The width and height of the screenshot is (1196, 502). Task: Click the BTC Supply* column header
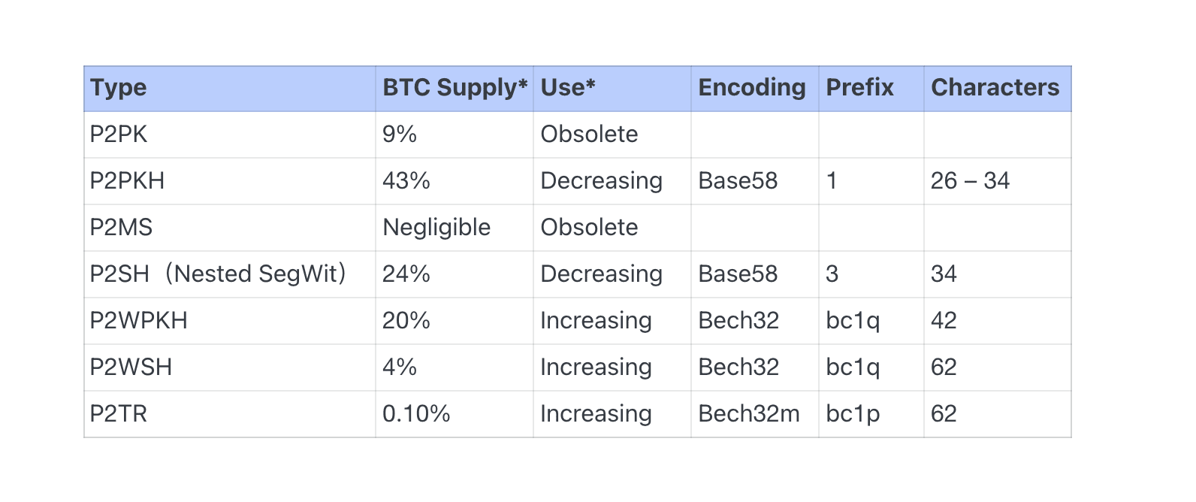coord(455,88)
